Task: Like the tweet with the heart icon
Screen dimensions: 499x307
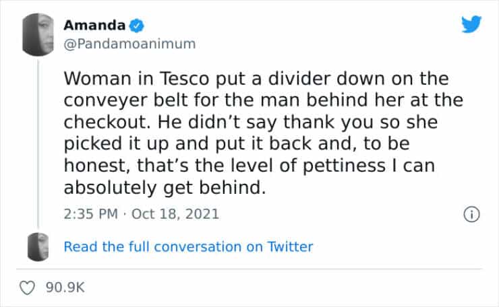Action: coord(29,287)
